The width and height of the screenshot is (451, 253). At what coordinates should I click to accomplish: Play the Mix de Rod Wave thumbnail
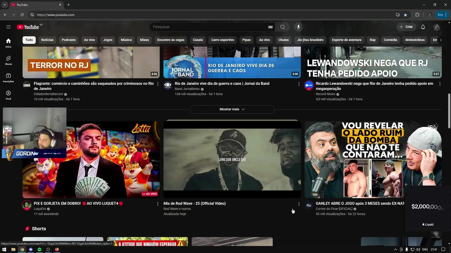(x=232, y=159)
